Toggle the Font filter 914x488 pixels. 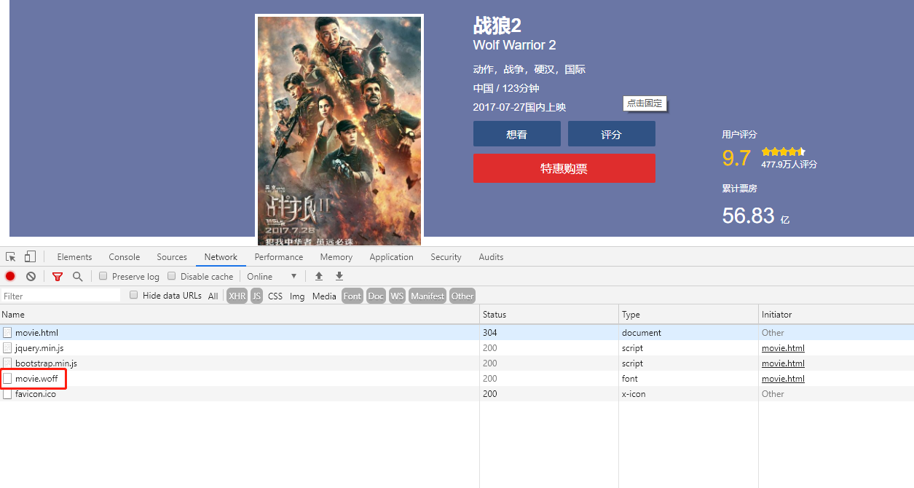(352, 296)
